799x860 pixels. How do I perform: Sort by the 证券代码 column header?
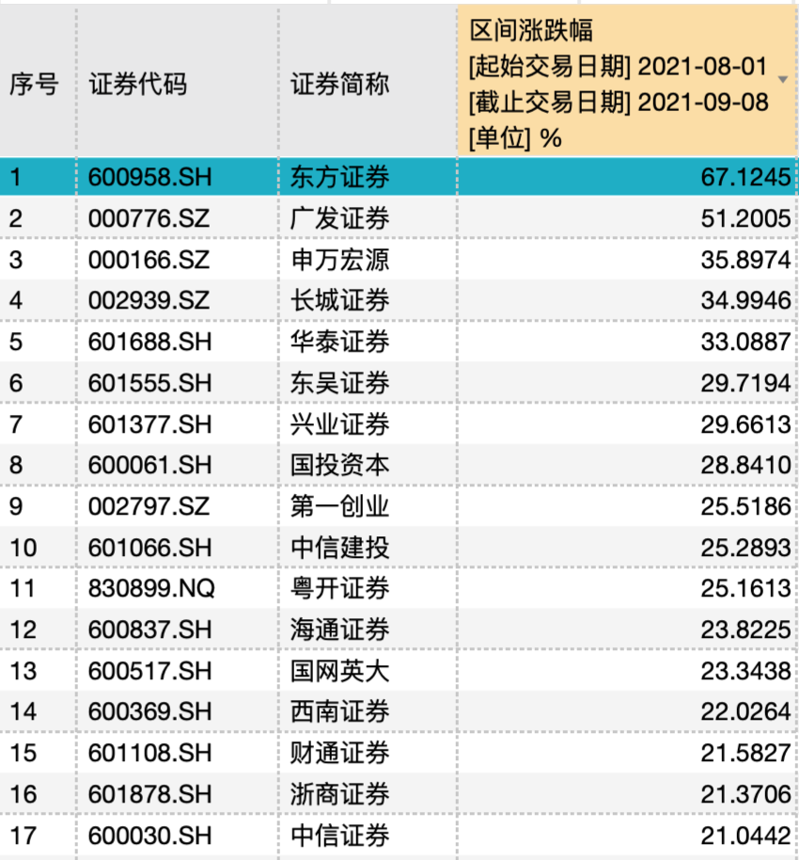[x=138, y=85]
